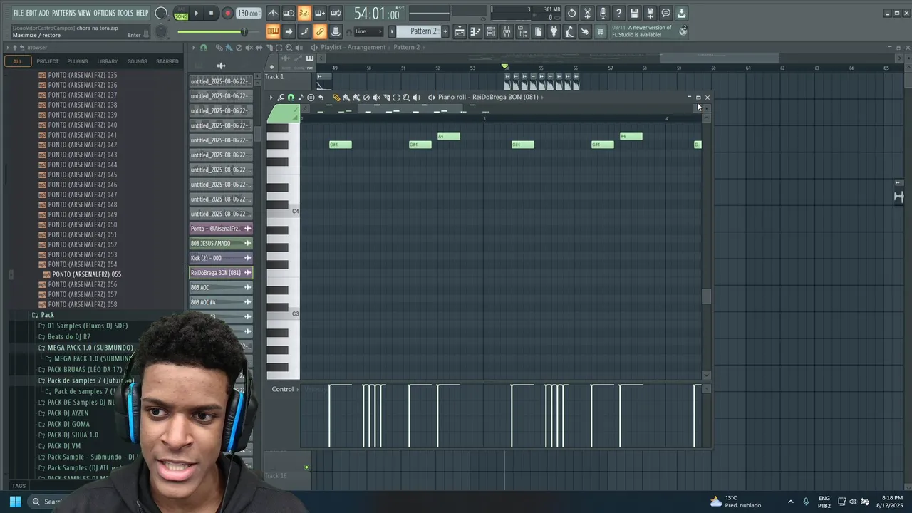Image resolution: width=912 pixels, height=513 pixels.
Task: Toggle auto scrolling arrow button
Action: pos(289,31)
